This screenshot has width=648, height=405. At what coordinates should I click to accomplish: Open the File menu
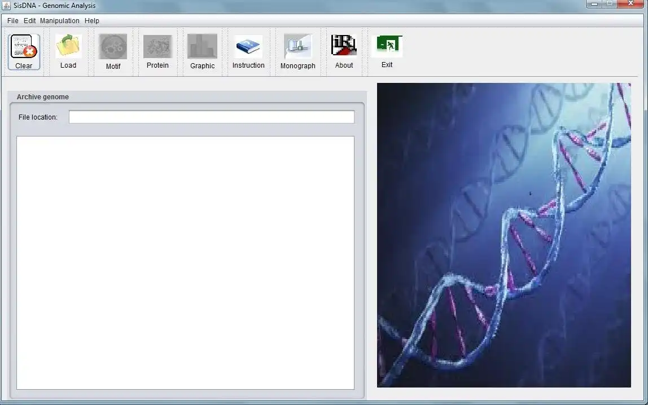click(x=12, y=20)
